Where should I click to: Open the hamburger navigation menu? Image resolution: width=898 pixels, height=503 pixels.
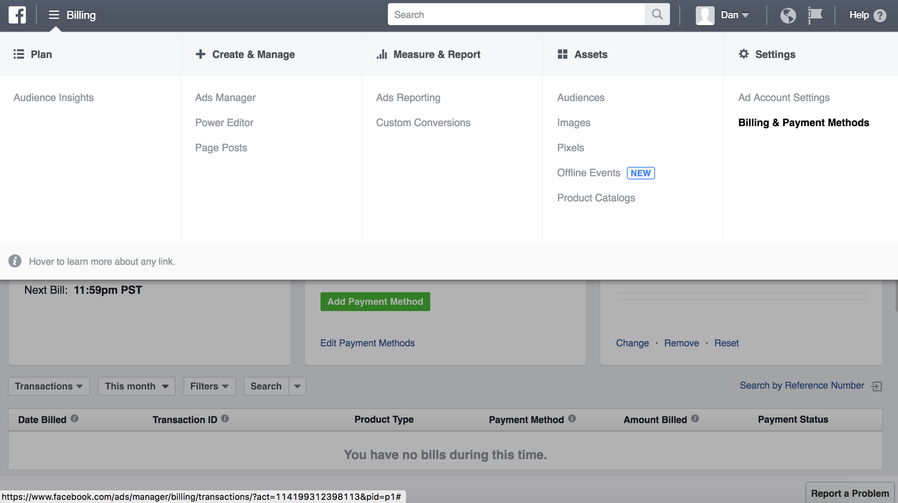54,15
